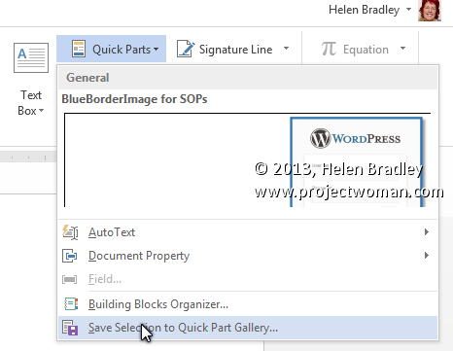Image resolution: width=453 pixels, height=351 pixels.
Task: Click the Signature Line pen icon
Action: [186, 49]
